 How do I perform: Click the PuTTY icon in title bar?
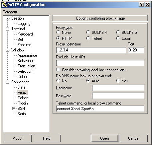point(4,5)
